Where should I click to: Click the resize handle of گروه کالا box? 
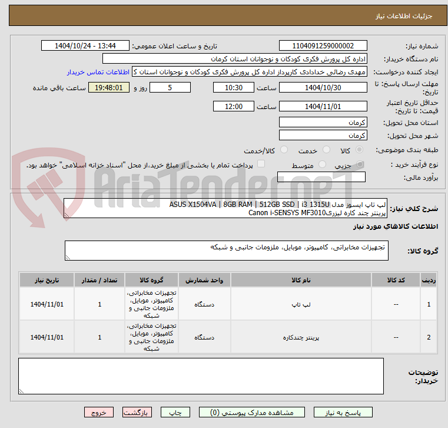tap(68, 258)
